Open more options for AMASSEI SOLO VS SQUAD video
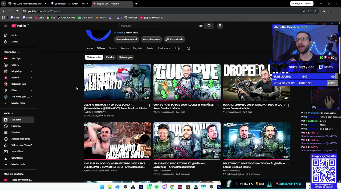The height and width of the screenshot is (191, 341). pyautogui.click(x=149, y=164)
